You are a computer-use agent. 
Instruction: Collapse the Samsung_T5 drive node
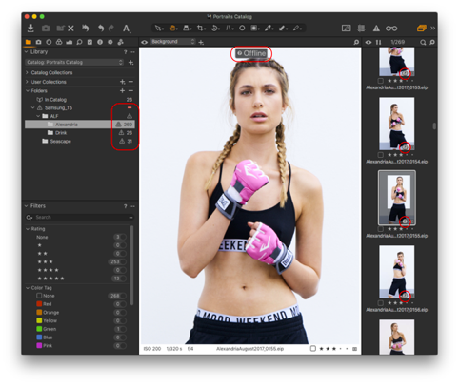pyautogui.click(x=32, y=107)
